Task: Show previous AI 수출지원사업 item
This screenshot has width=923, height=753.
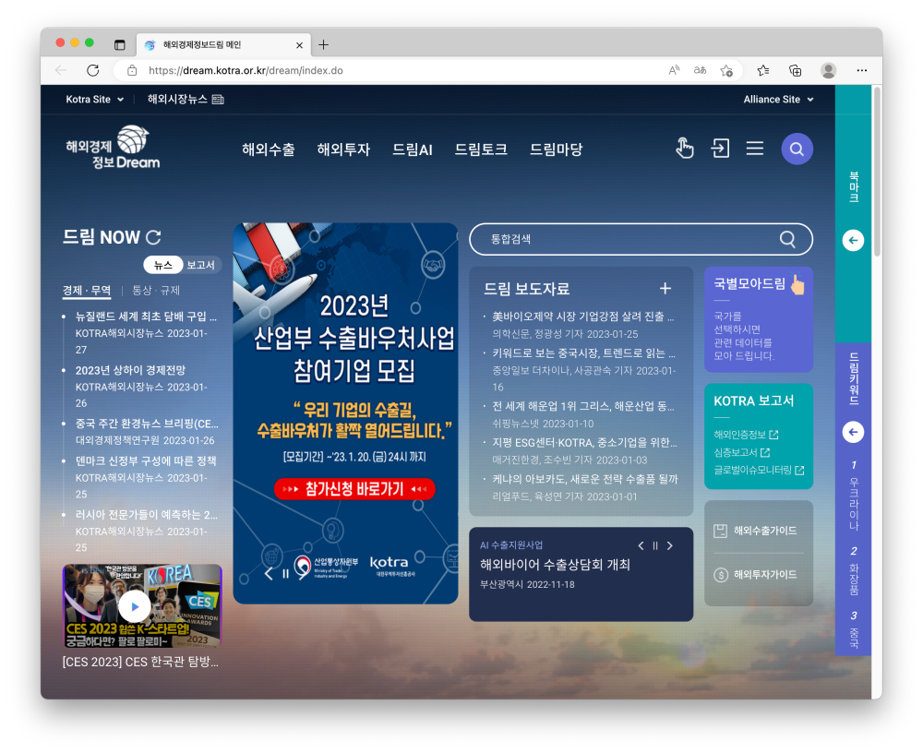Action: [x=641, y=545]
